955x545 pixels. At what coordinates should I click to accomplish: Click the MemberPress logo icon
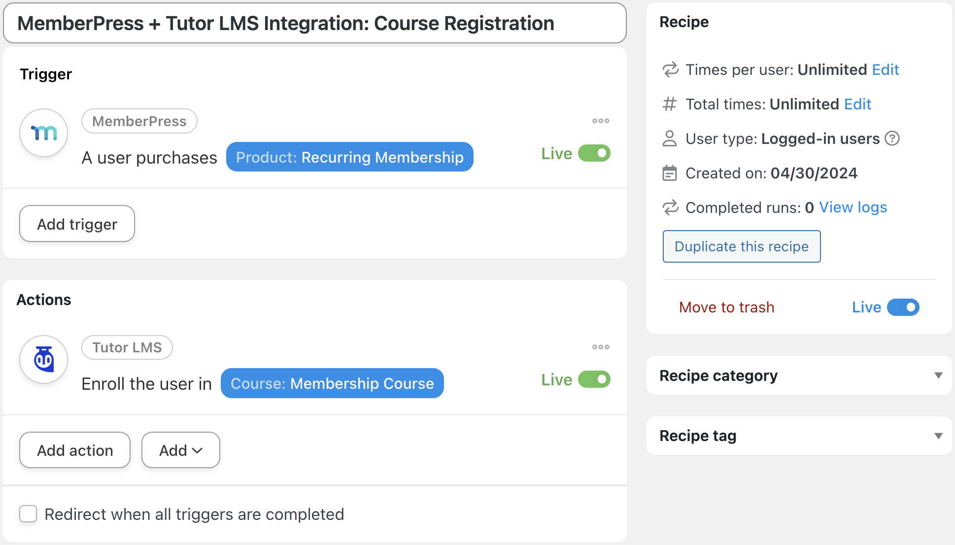click(44, 133)
